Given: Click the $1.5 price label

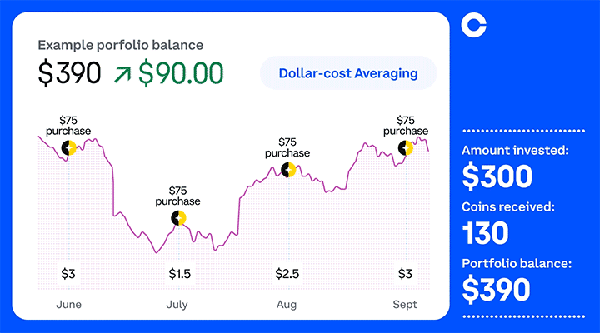Looking at the screenshot, I should 180,273.
